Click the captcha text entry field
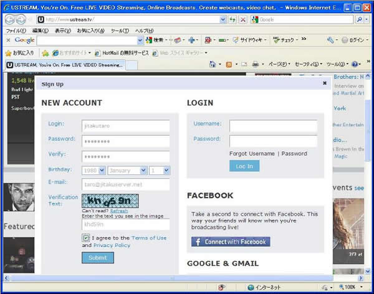 click(126, 224)
